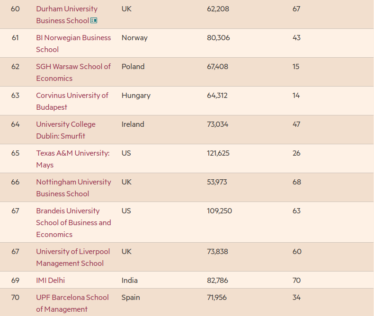Select the salary figure 109,250
The height and width of the screenshot is (316, 374).
[219, 211]
